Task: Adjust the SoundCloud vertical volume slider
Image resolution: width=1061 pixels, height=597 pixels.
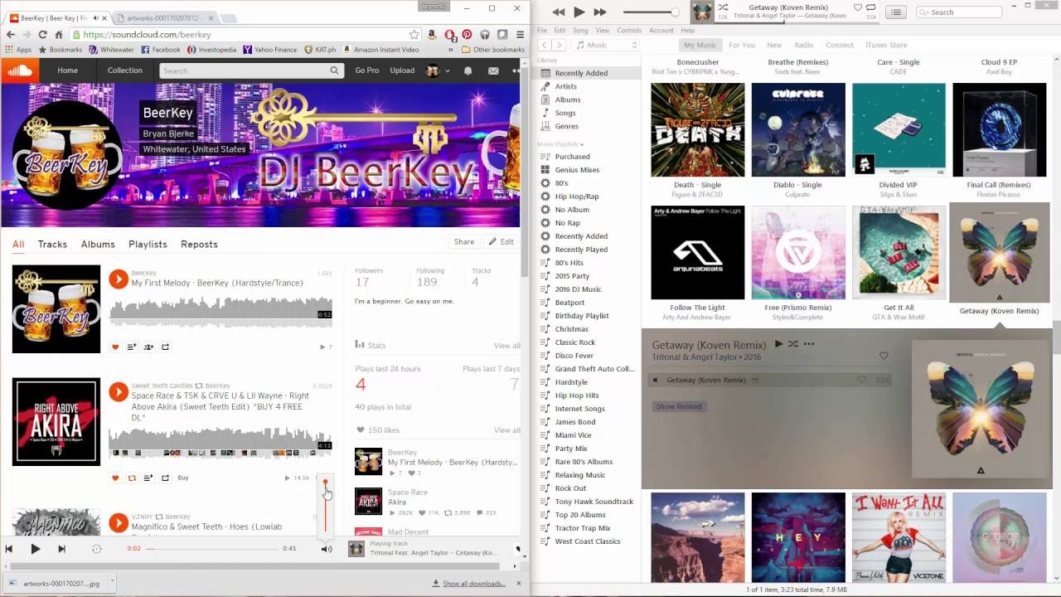Action: pos(325,506)
